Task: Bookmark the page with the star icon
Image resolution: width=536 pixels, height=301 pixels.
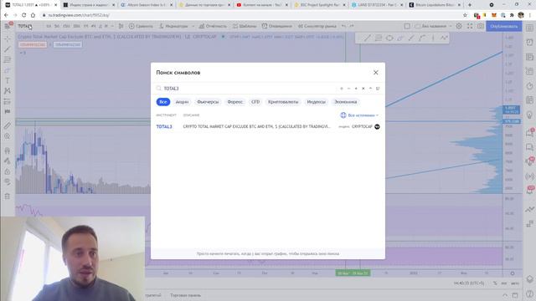Action: click(465, 15)
